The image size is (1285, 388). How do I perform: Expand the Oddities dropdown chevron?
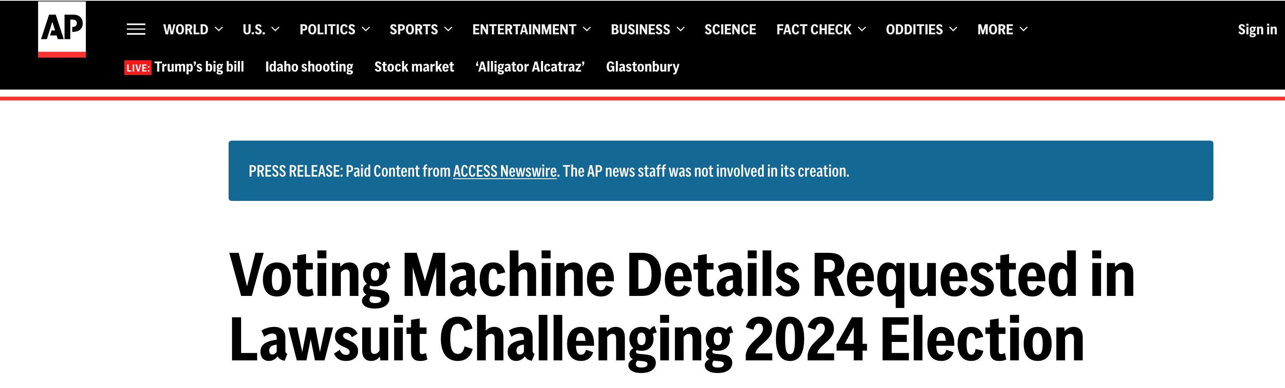click(x=953, y=29)
